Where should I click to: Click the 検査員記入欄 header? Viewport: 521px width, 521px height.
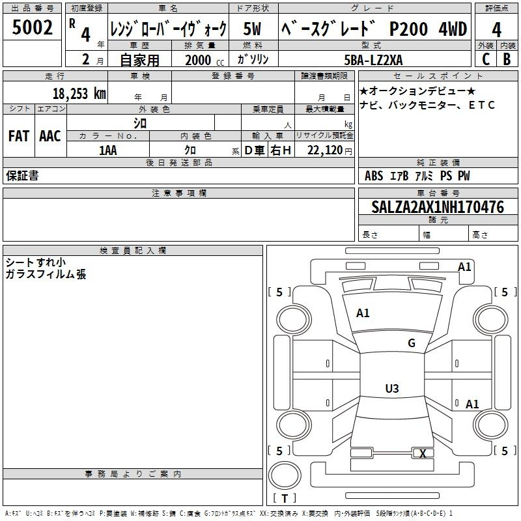[133, 251]
